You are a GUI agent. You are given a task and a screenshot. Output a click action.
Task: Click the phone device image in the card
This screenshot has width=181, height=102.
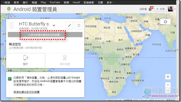pyautogui.click(x=12, y=25)
